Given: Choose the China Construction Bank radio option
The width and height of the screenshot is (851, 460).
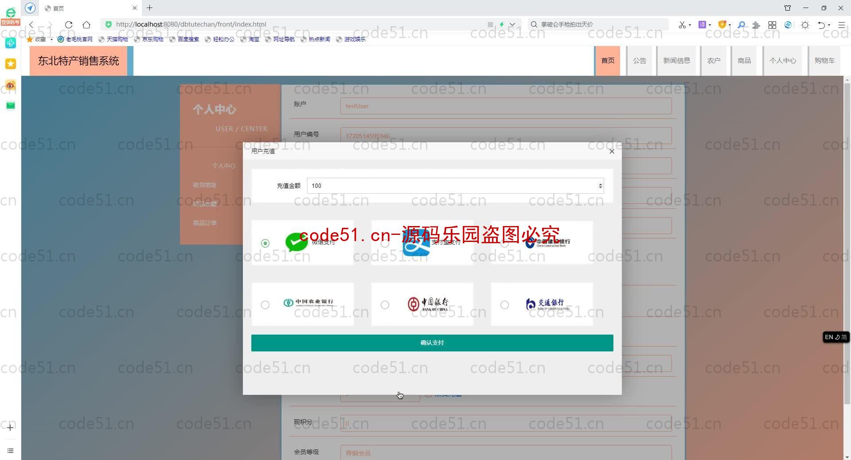Looking at the screenshot, I should 504,243.
